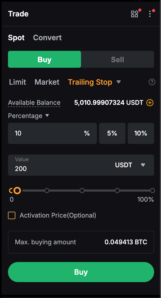Screen dimensions: 161x298
Task: Open the USDT currency unit dropdown
Action: (x=143, y=165)
